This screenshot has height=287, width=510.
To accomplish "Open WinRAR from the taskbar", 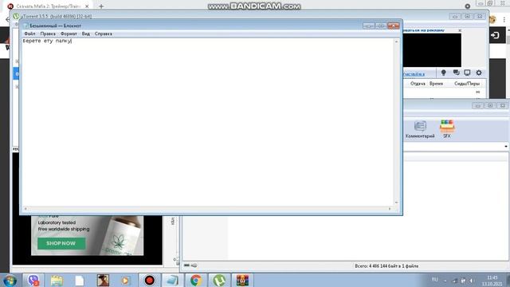I will pos(242,280).
